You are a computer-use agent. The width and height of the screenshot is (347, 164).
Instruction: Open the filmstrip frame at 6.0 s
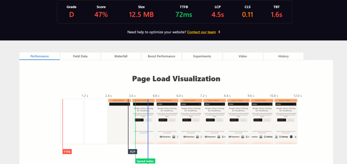click(167, 121)
